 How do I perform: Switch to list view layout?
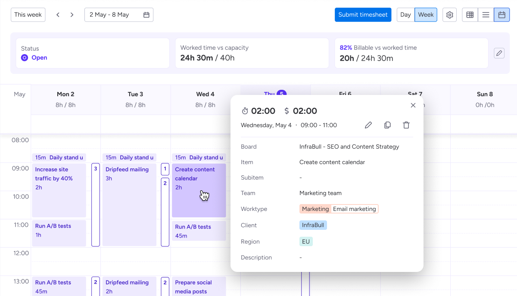(x=486, y=15)
